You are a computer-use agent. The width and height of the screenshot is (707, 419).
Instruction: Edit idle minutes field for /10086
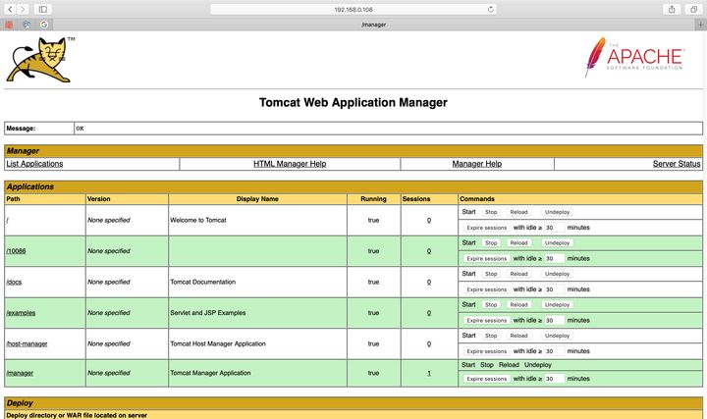(x=554, y=259)
